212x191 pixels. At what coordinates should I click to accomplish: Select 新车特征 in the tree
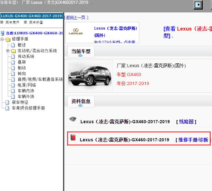coord(20,103)
